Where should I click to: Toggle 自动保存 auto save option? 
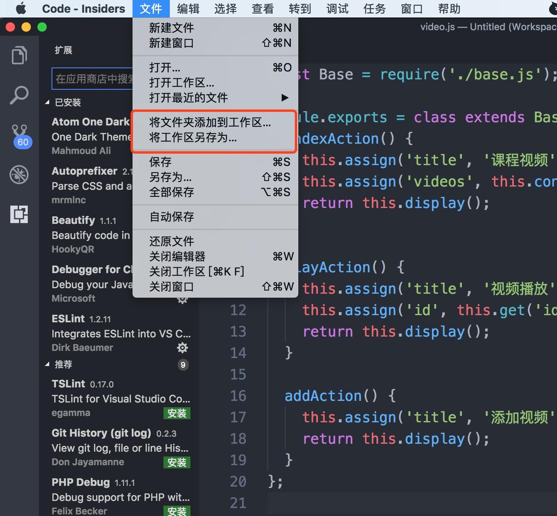pyautogui.click(x=215, y=217)
